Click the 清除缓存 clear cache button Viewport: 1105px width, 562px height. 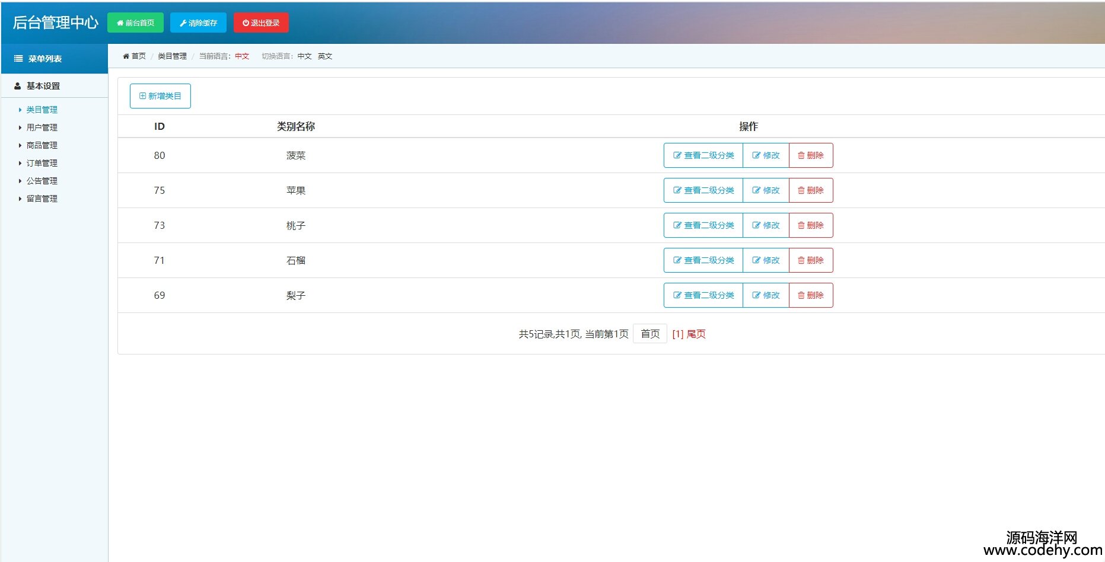click(x=198, y=23)
